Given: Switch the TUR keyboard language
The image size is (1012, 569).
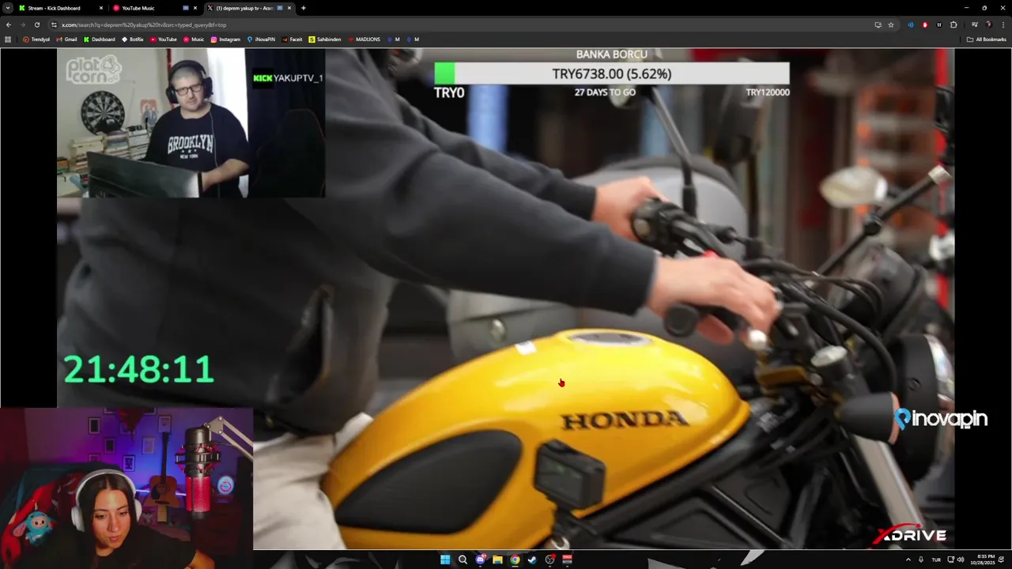Looking at the screenshot, I should [936, 560].
